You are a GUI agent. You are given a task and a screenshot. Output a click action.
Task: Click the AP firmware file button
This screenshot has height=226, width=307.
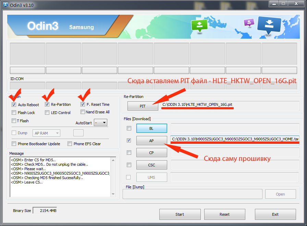coord(151,140)
